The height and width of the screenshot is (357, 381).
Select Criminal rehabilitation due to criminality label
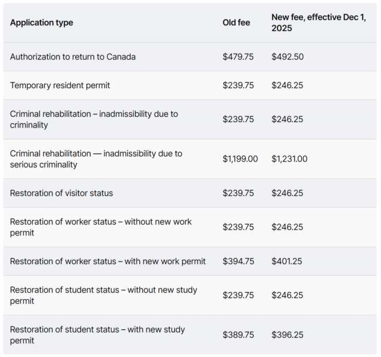(93, 119)
